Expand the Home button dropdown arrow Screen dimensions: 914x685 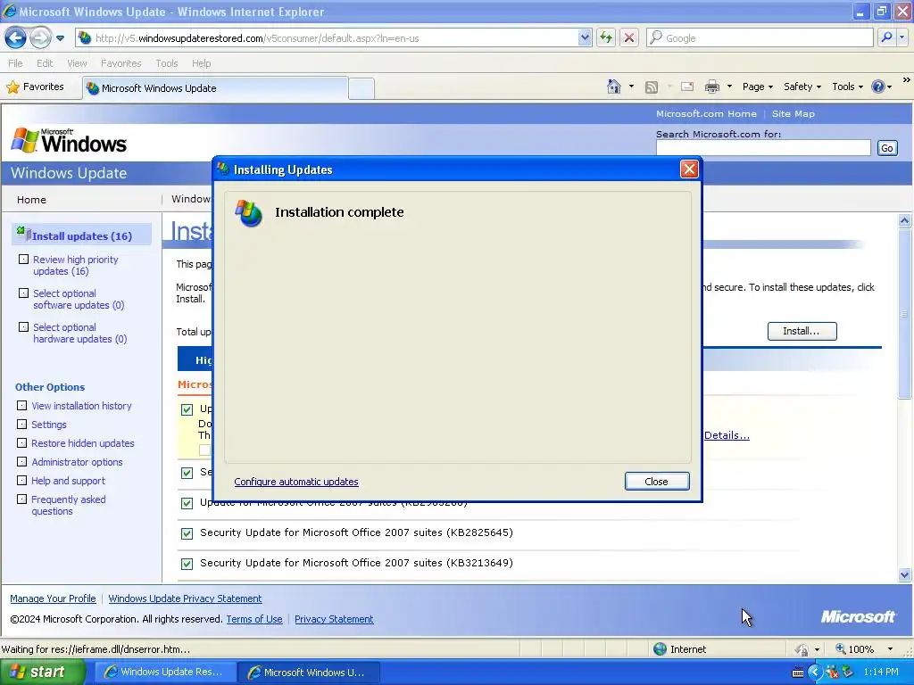[x=631, y=87]
